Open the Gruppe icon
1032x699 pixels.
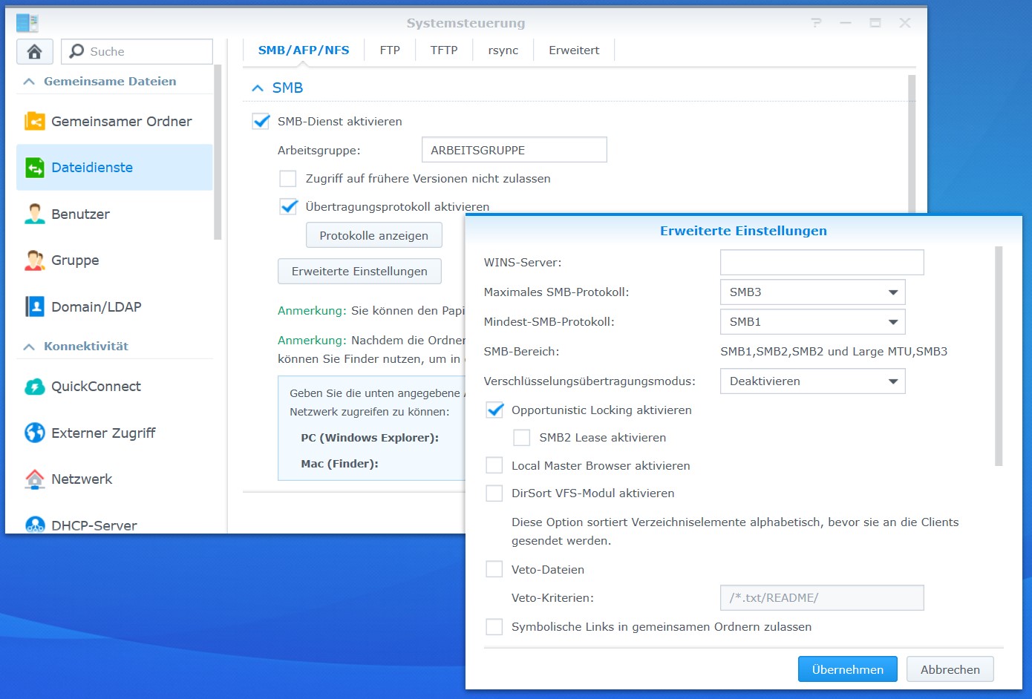(34, 260)
